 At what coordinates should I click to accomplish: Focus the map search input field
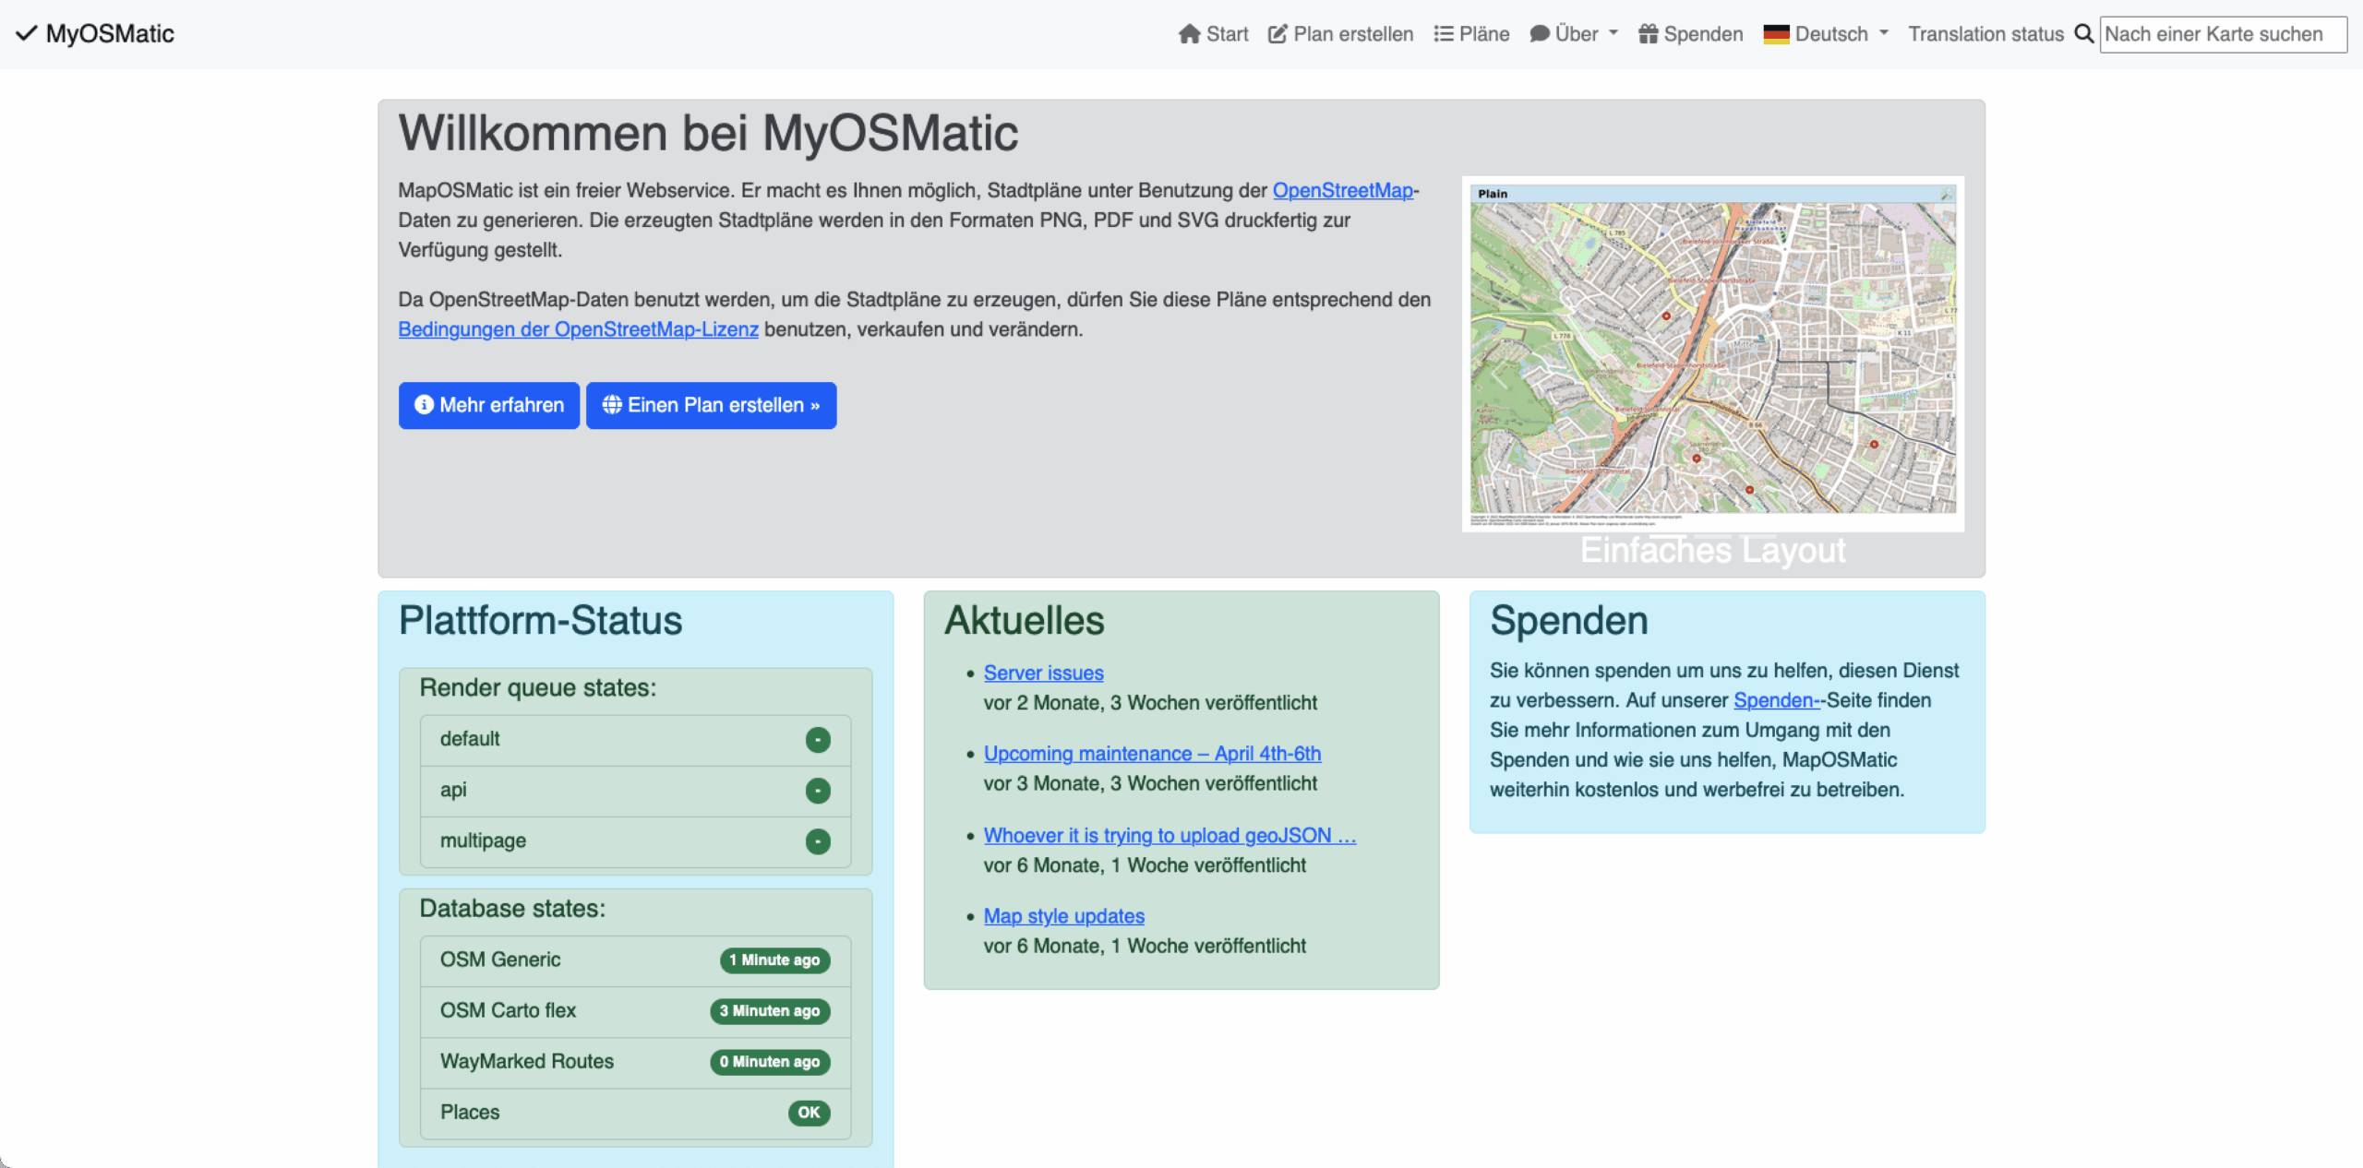click(x=2222, y=34)
